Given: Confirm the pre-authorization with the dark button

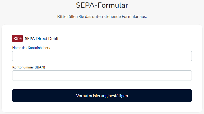Looking at the screenshot, I should pyautogui.click(x=102, y=96).
